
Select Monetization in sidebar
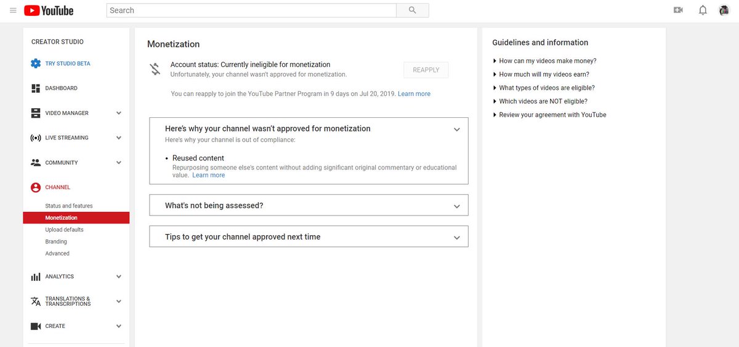pos(76,217)
